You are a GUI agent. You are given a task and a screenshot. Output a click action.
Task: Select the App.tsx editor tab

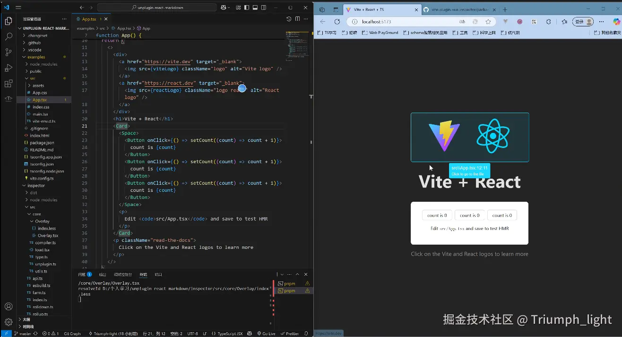[92, 19]
